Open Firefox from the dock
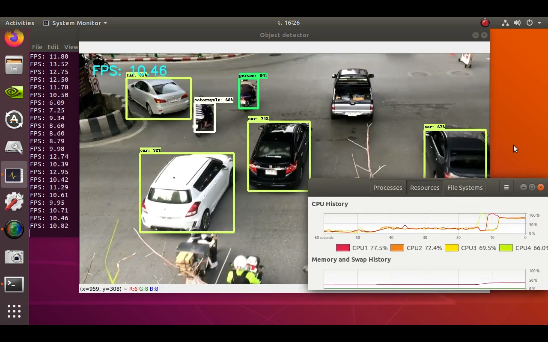 tap(14, 38)
